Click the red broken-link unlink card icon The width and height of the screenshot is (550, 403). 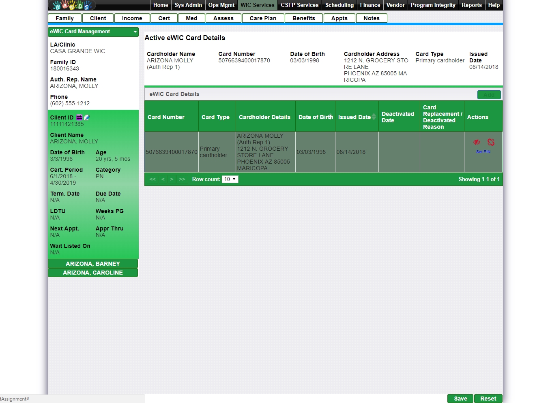[x=491, y=142]
